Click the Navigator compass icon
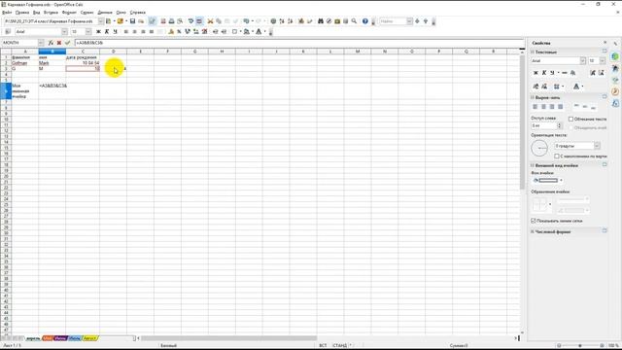 click(328, 21)
